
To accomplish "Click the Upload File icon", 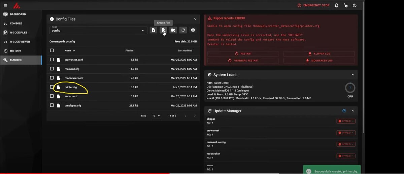I will click(x=153, y=30).
